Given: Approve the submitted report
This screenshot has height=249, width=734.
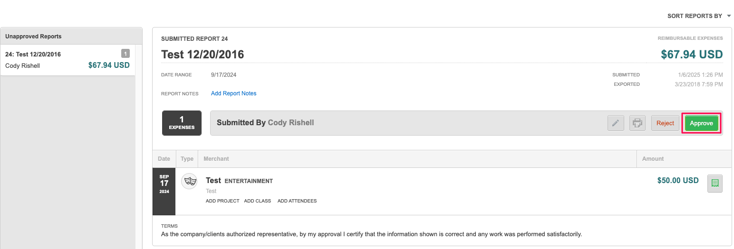Looking at the screenshot, I should (x=701, y=123).
